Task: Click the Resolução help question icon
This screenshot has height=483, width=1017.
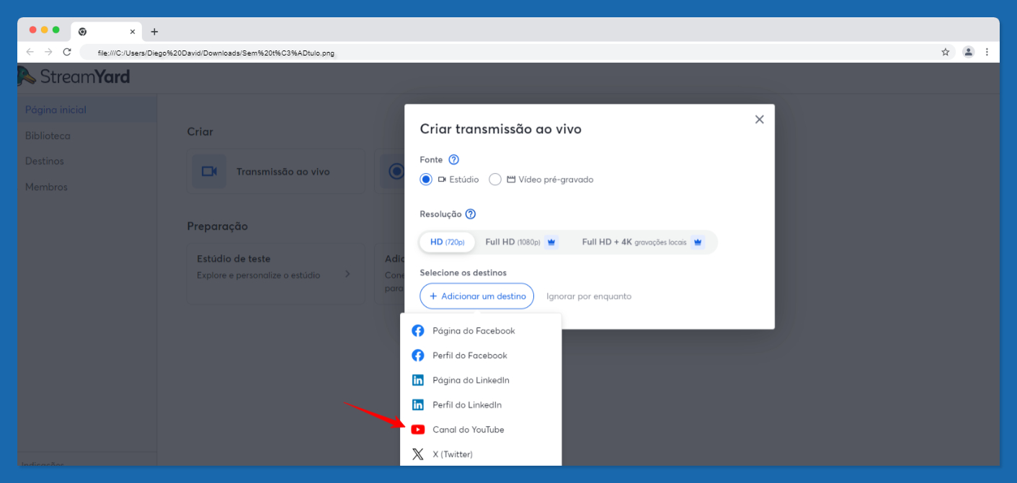Action: point(471,214)
